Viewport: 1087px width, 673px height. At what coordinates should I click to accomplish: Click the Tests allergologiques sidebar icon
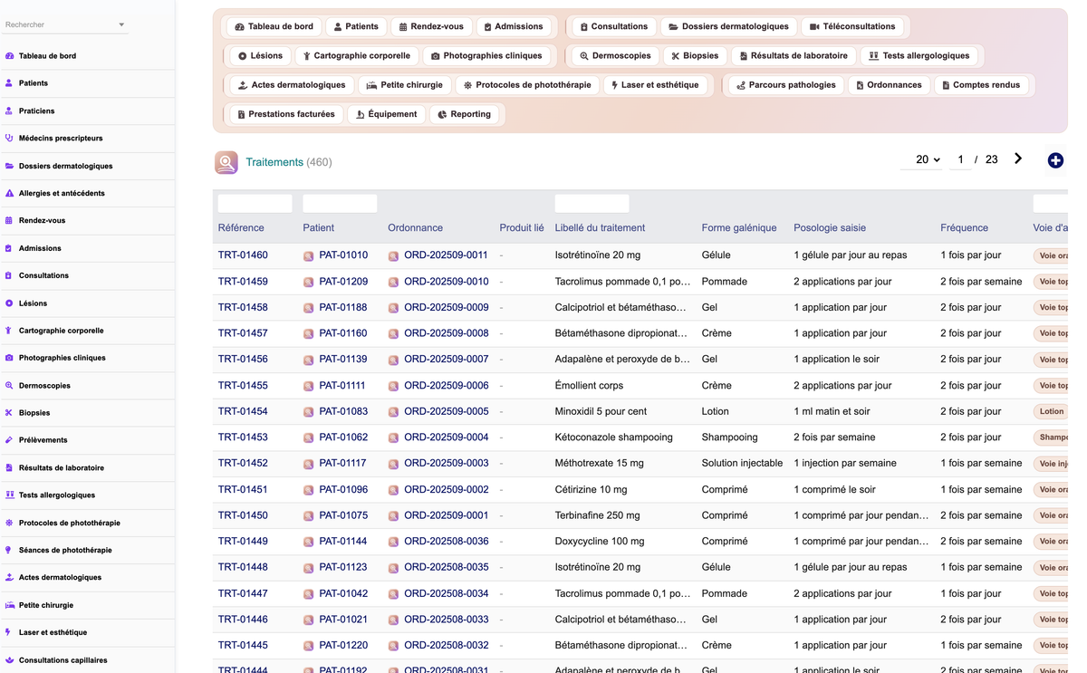click(9, 495)
